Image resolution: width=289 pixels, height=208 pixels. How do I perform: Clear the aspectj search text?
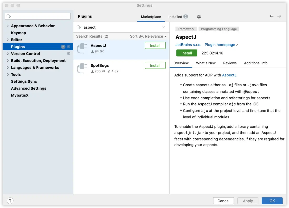point(163,27)
